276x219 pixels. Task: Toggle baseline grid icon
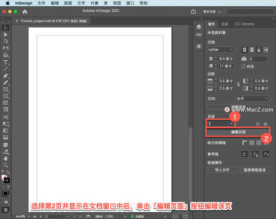point(252,143)
